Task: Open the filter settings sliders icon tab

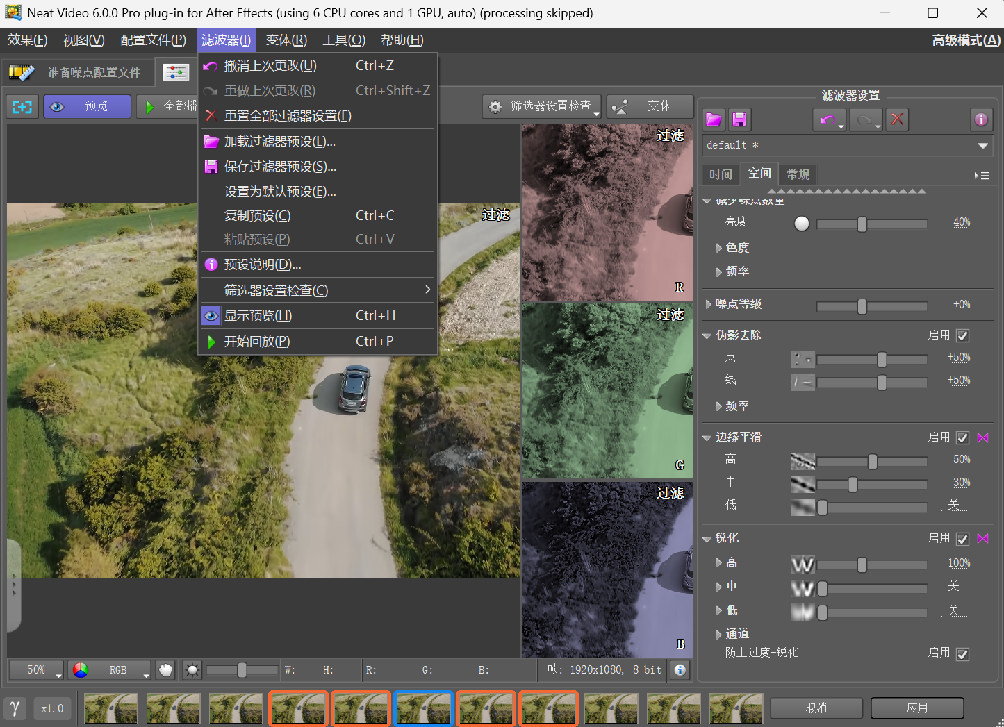Action: [176, 72]
